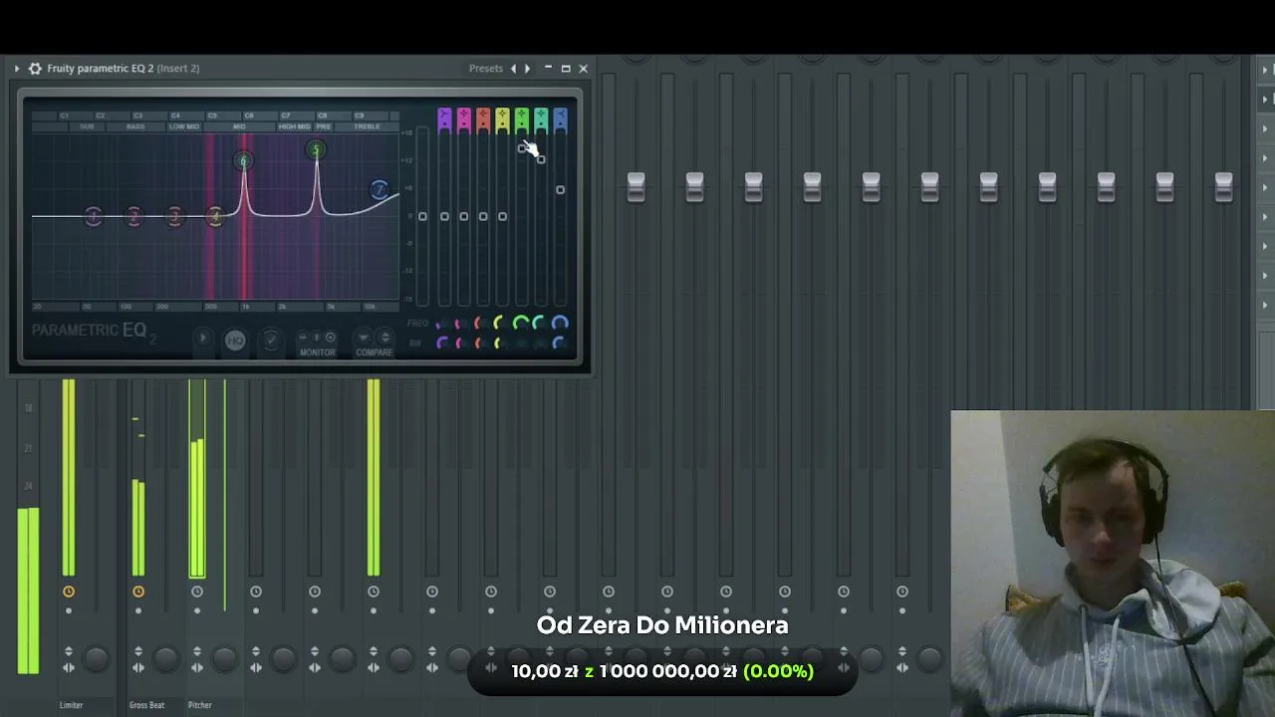Open orange band 3 filter type selector
1275x717 pixels.
[483, 120]
